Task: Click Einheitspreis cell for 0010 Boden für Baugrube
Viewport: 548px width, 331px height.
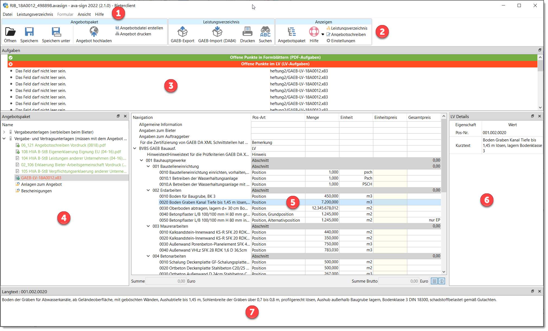Action: (390, 196)
